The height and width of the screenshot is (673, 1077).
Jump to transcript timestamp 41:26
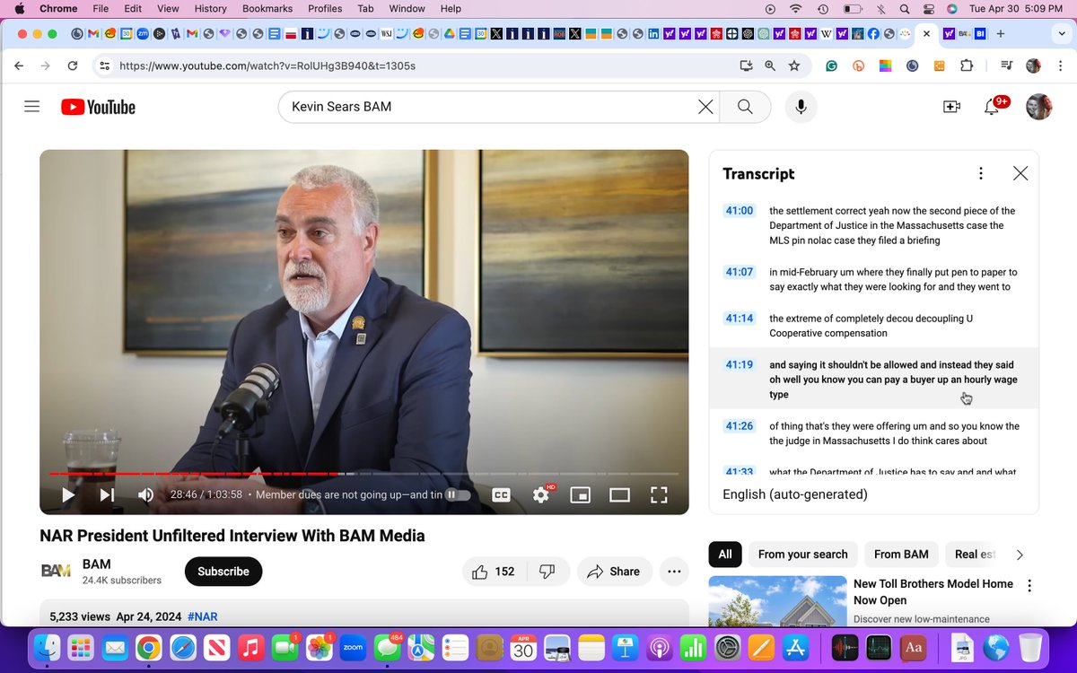pos(740,425)
